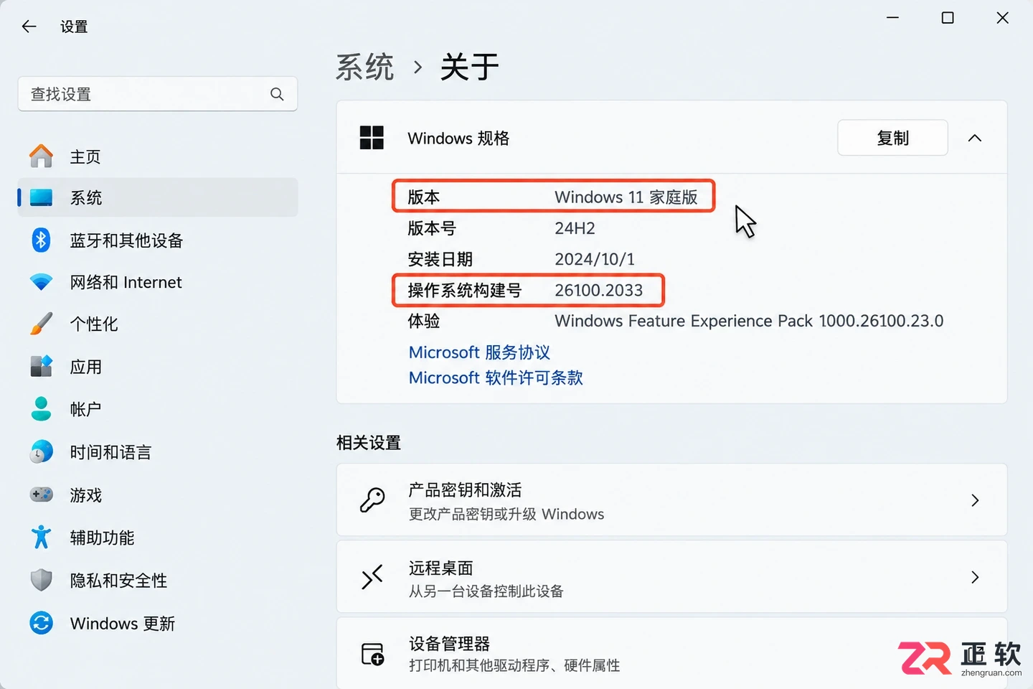Click the search magnifier icon
The width and height of the screenshot is (1033, 689).
277,94
